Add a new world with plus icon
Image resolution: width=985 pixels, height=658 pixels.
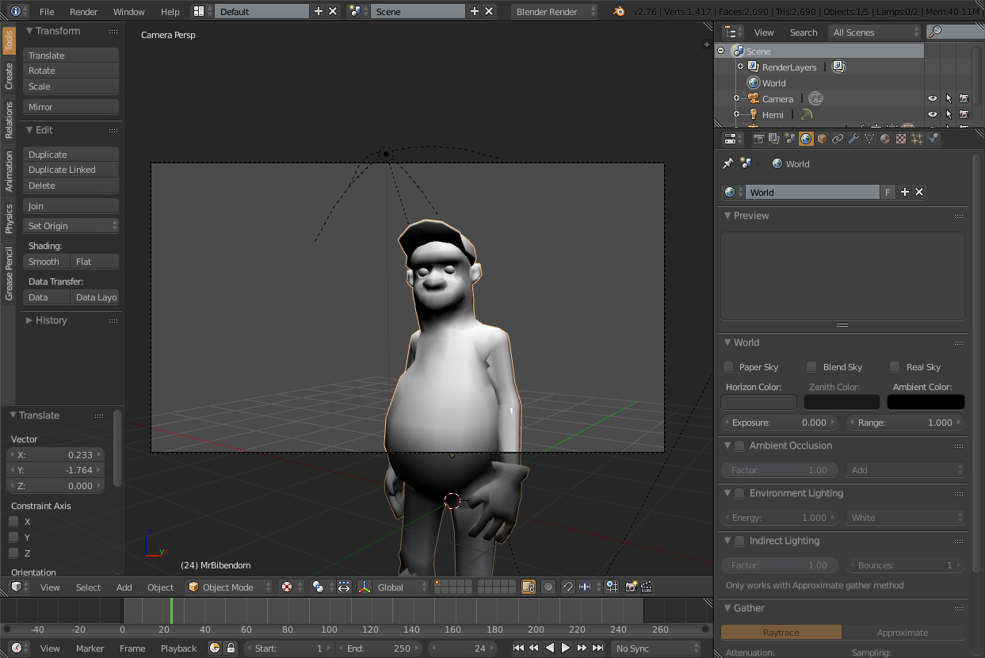coord(904,192)
